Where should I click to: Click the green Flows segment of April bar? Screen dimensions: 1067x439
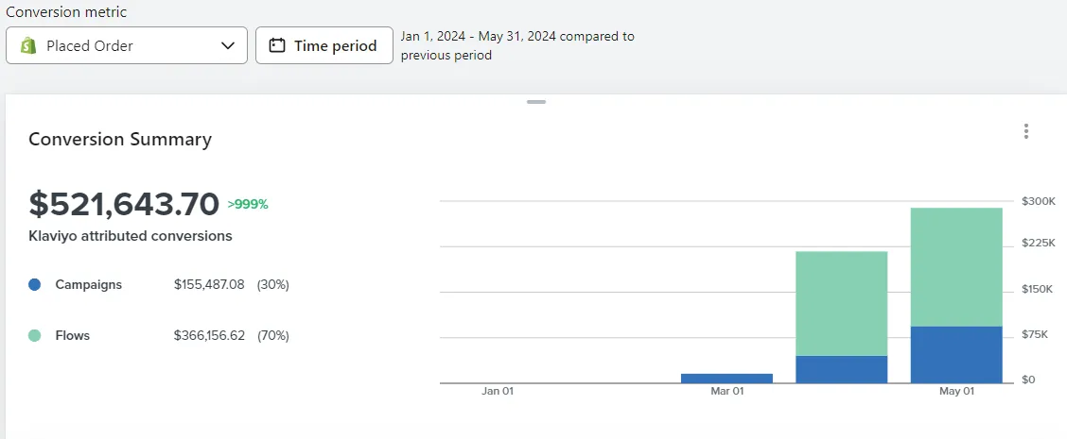click(841, 303)
